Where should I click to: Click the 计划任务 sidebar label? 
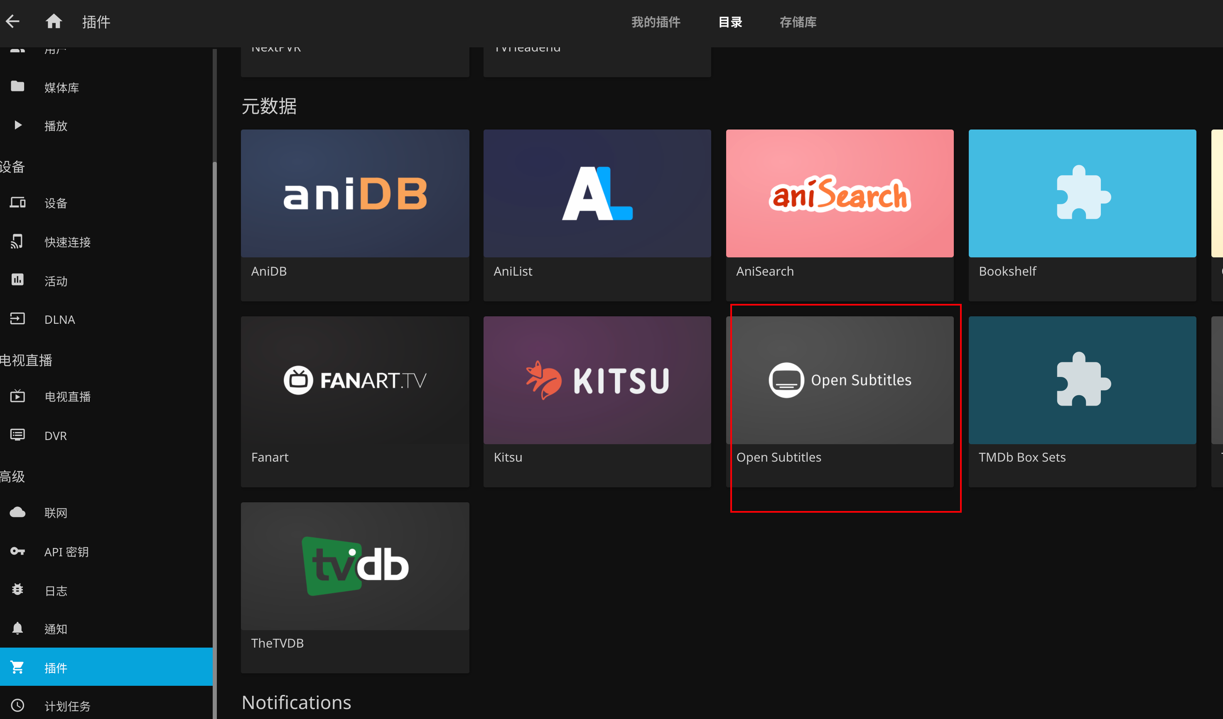(67, 706)
